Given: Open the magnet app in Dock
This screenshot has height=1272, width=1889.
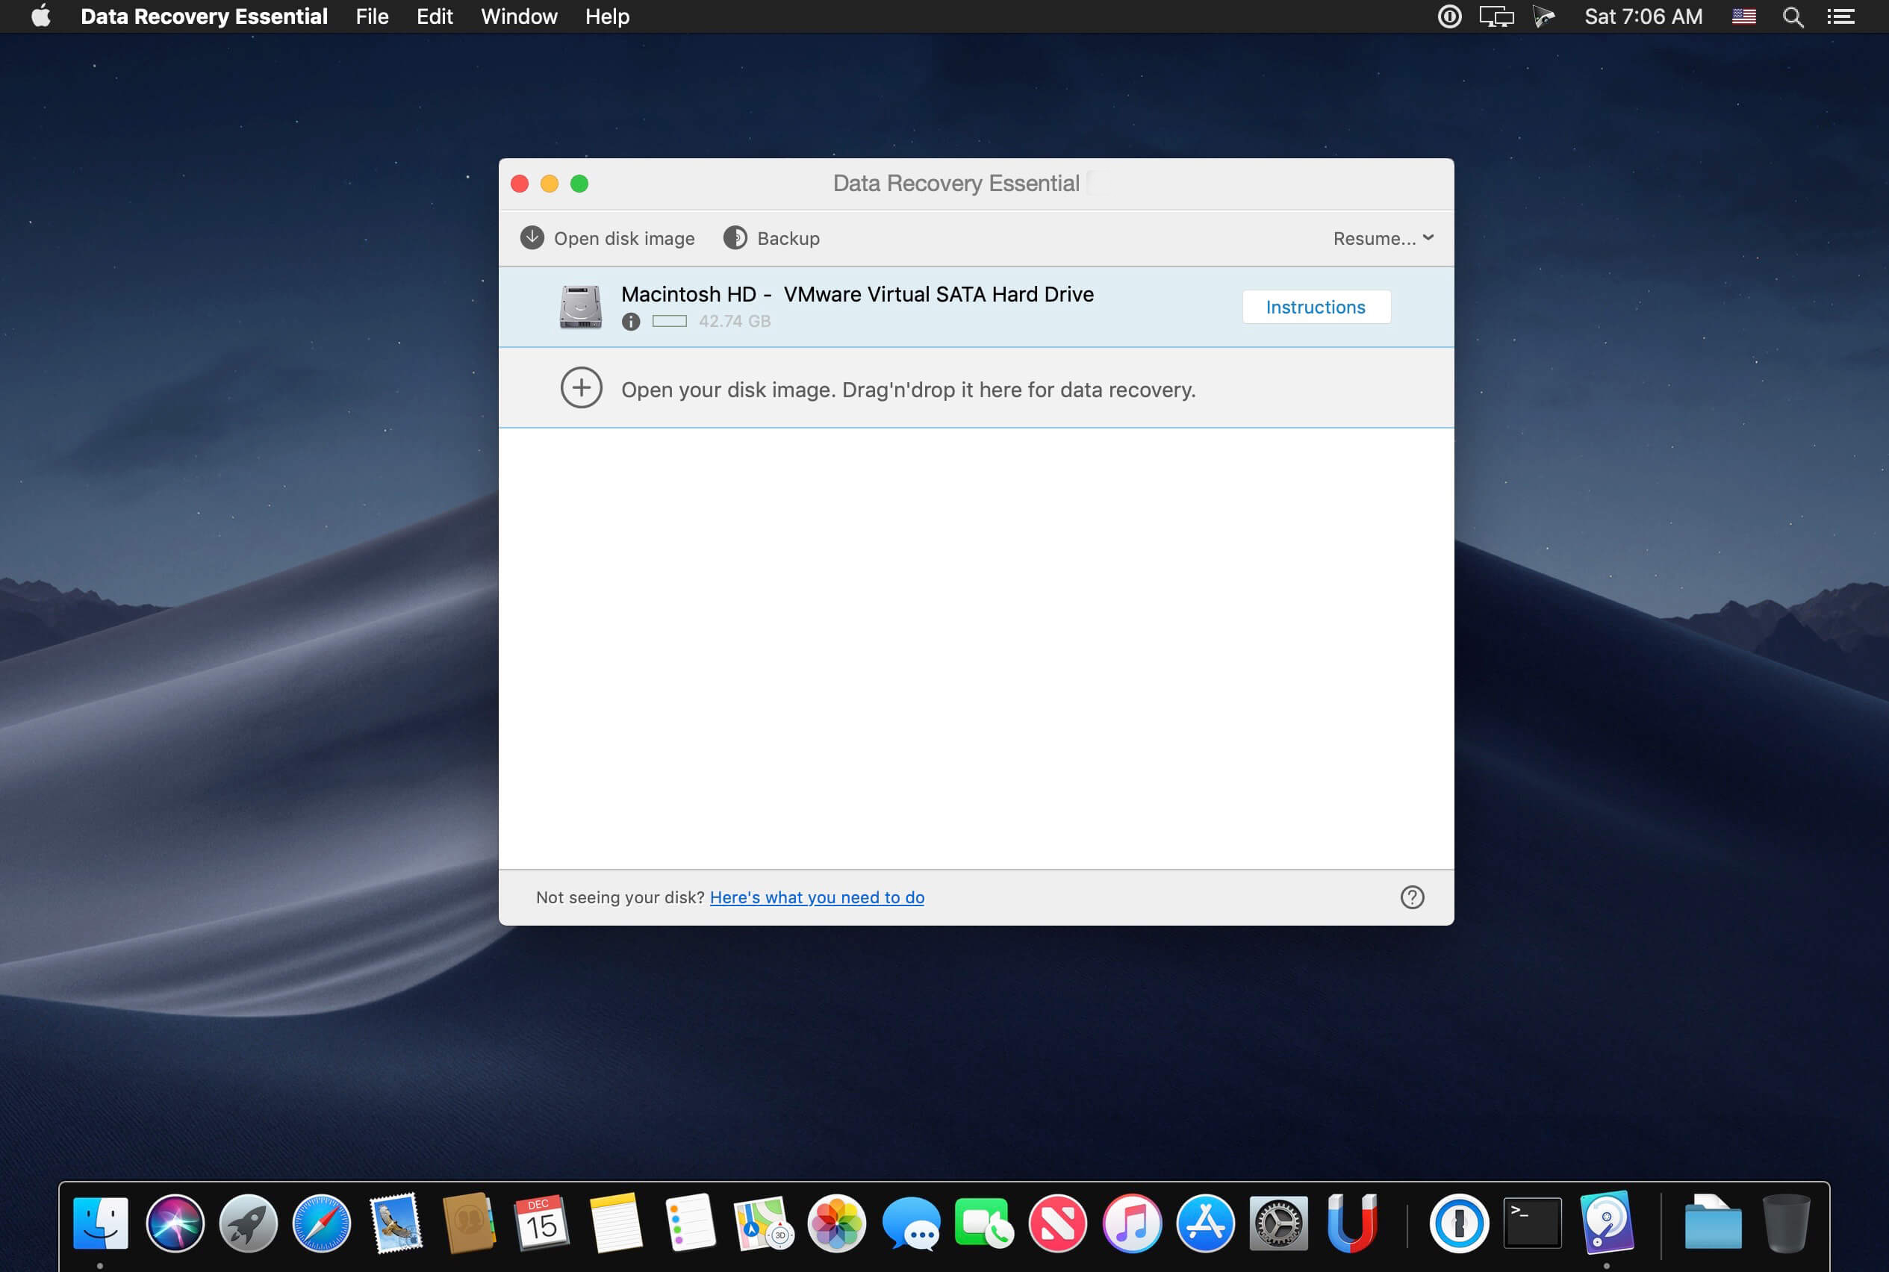Looking at the screenshot, I should (1352, 1223).
